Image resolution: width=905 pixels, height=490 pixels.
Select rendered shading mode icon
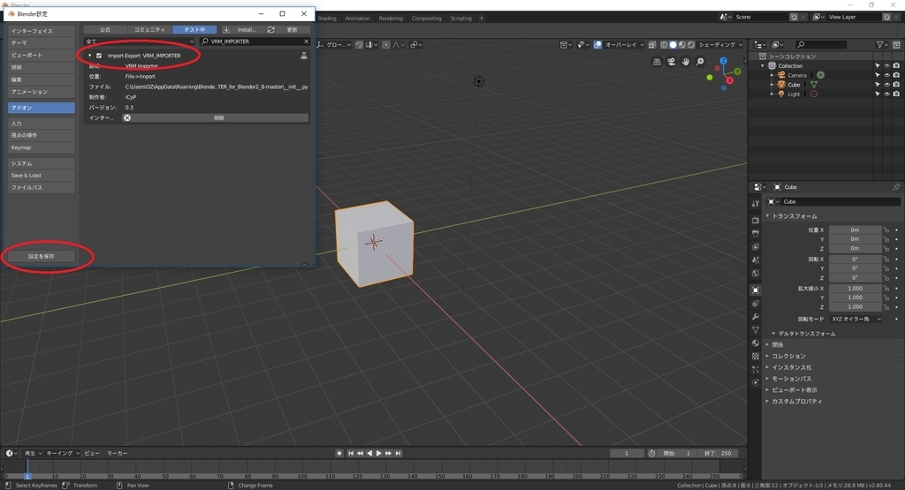[691, 44]
